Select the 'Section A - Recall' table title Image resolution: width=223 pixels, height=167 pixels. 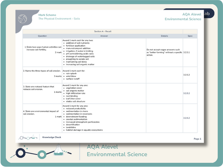(x=103, y=31)
